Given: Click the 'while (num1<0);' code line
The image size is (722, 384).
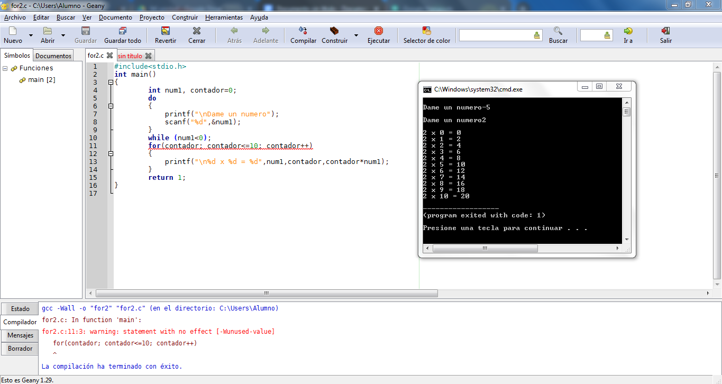Looking at the screenshot, I should point(179,138).
